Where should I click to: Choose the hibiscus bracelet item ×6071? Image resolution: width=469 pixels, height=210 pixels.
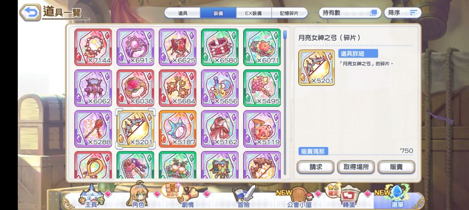(262, 47)
